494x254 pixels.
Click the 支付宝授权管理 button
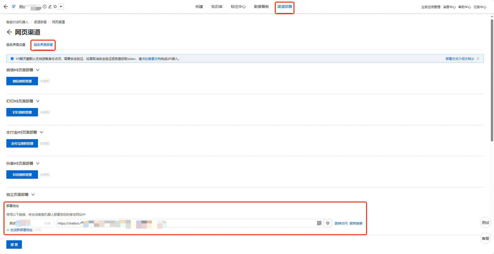22,143
